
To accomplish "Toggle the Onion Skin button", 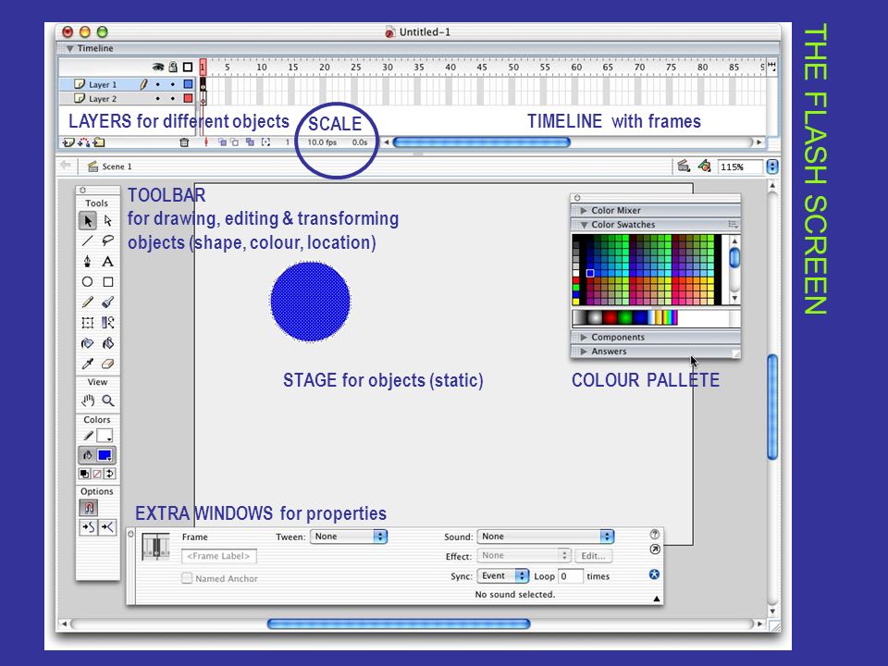I will (222, 142).
